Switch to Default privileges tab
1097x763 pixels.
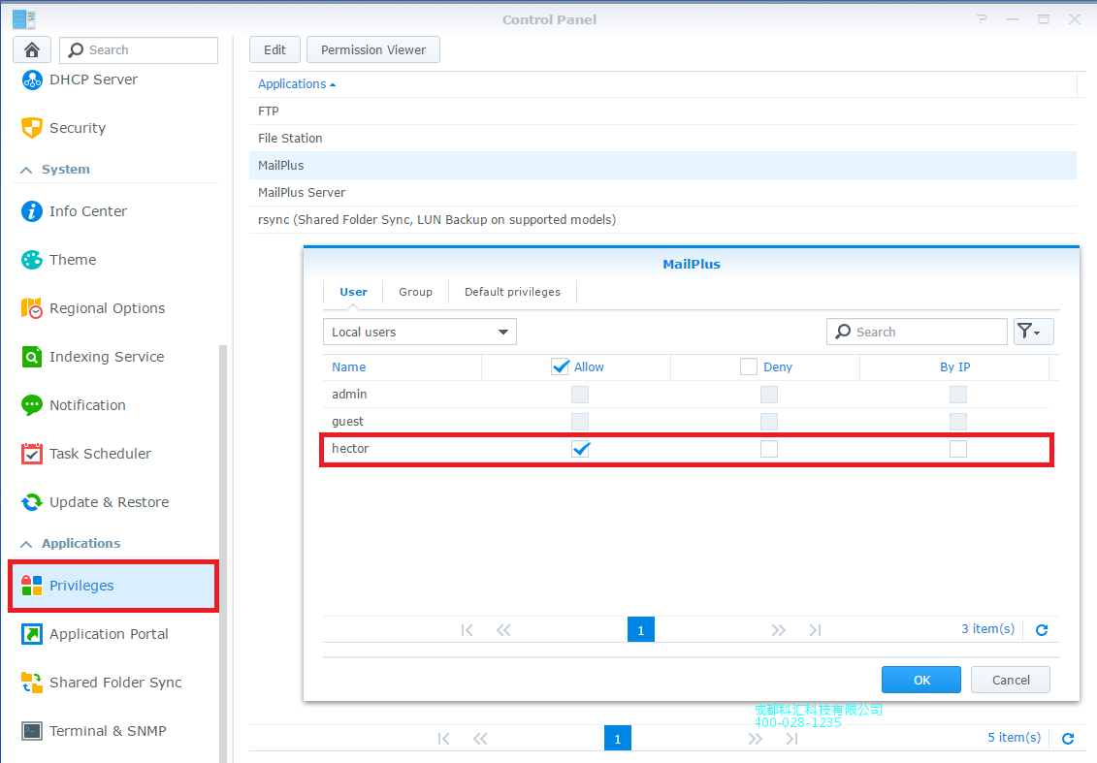512,292
